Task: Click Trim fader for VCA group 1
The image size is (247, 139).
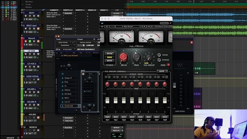Action: [107, 100]
